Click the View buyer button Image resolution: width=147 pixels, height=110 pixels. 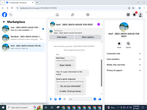coord(62,37)
